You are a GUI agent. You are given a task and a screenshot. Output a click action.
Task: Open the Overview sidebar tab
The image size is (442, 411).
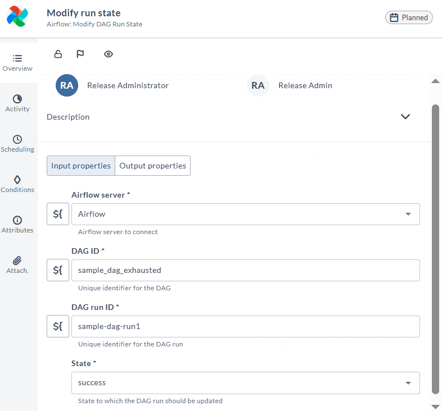pyautogui.click(x=17, y=63)
